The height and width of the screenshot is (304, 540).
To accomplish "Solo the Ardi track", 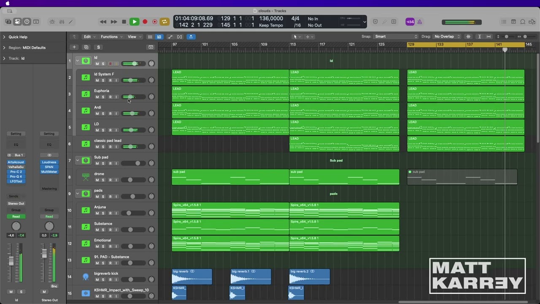I will [x=103, y=114].
